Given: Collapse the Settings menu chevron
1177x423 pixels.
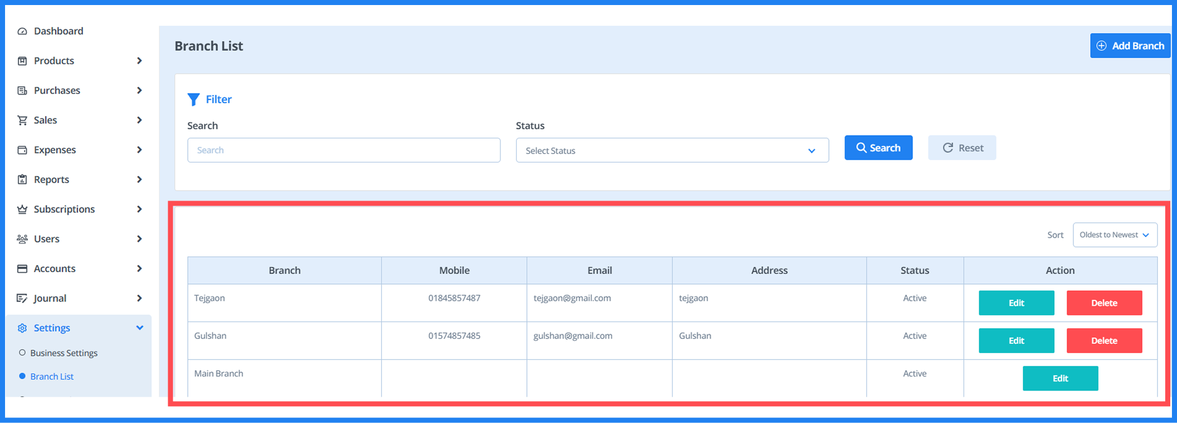Looking at the screenshot, I should point(140,328).
